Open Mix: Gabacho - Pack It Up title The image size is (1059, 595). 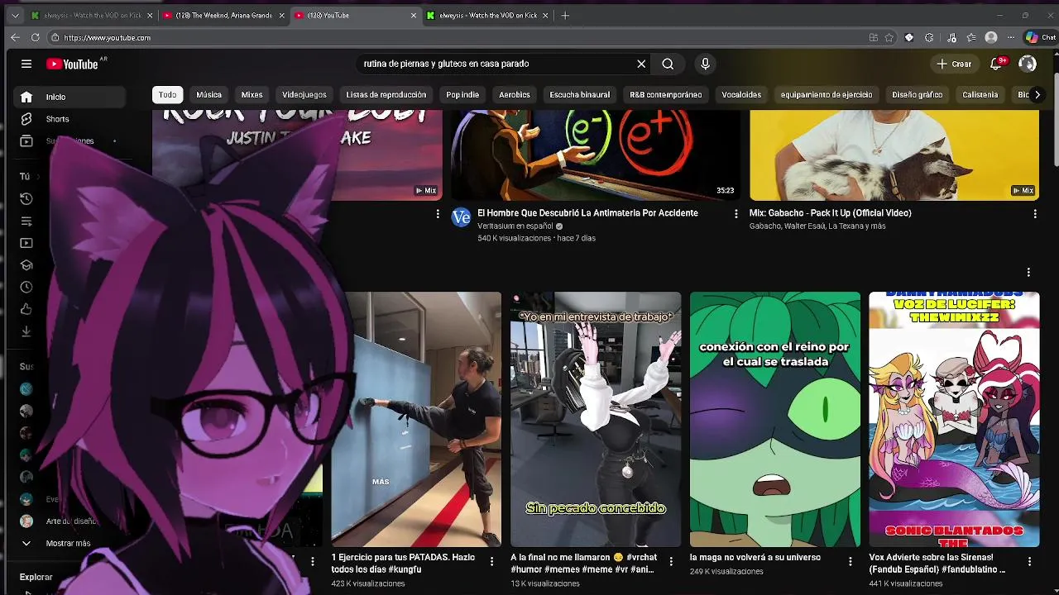click(831, 213)
